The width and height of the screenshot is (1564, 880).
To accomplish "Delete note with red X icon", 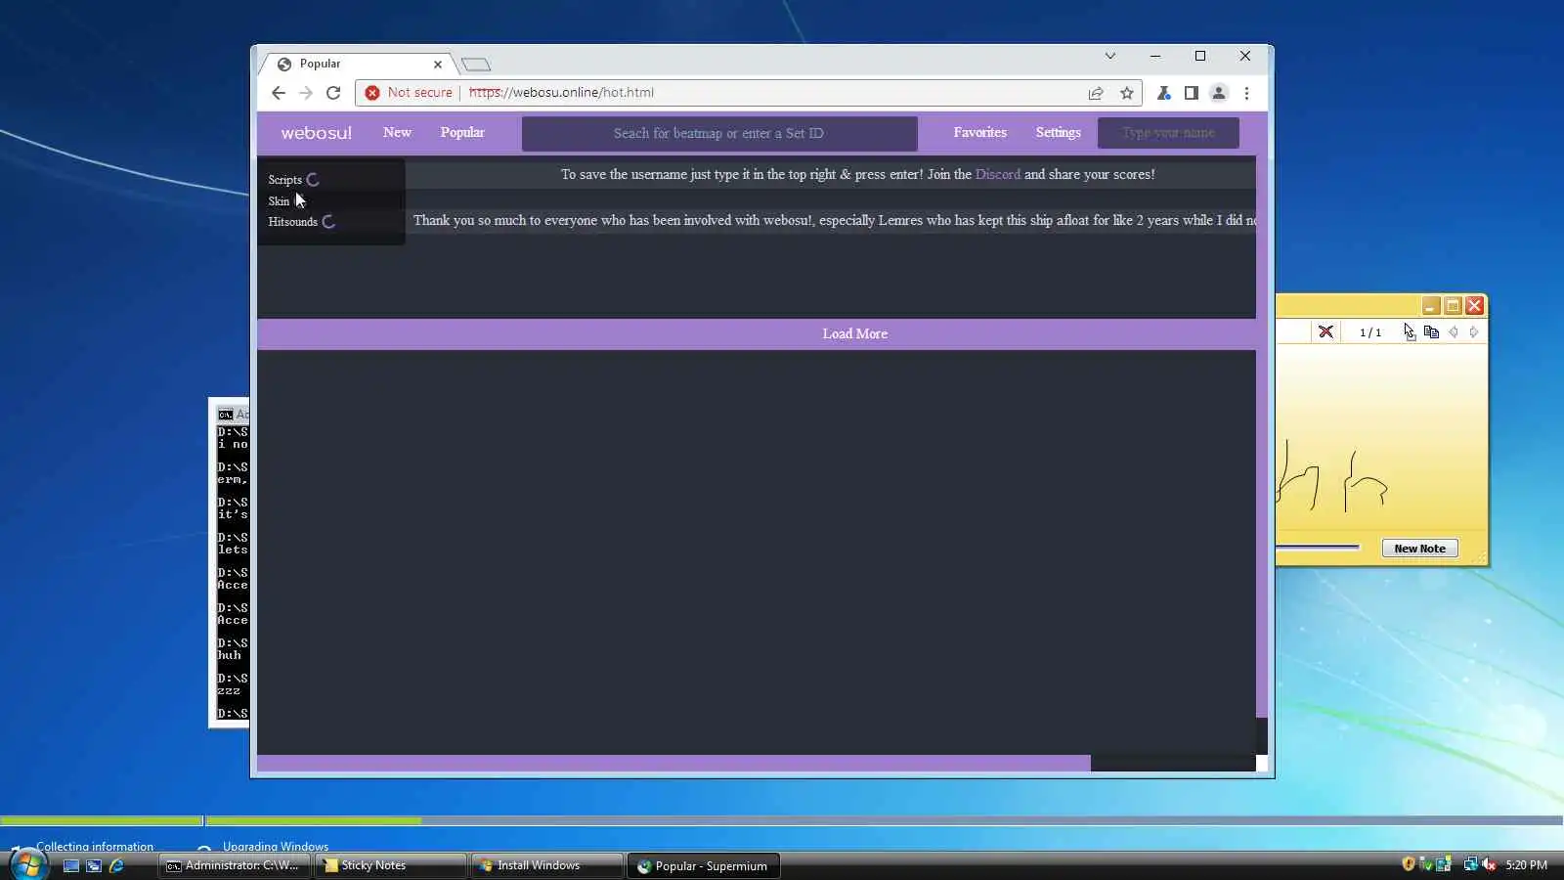I will tap(1325, 332).
